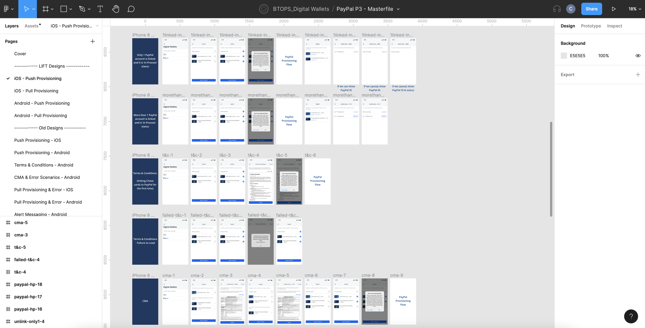This screenshot has height=328, width=645.
Task: Open the Comment tool
Action: (x=131, y=9)
